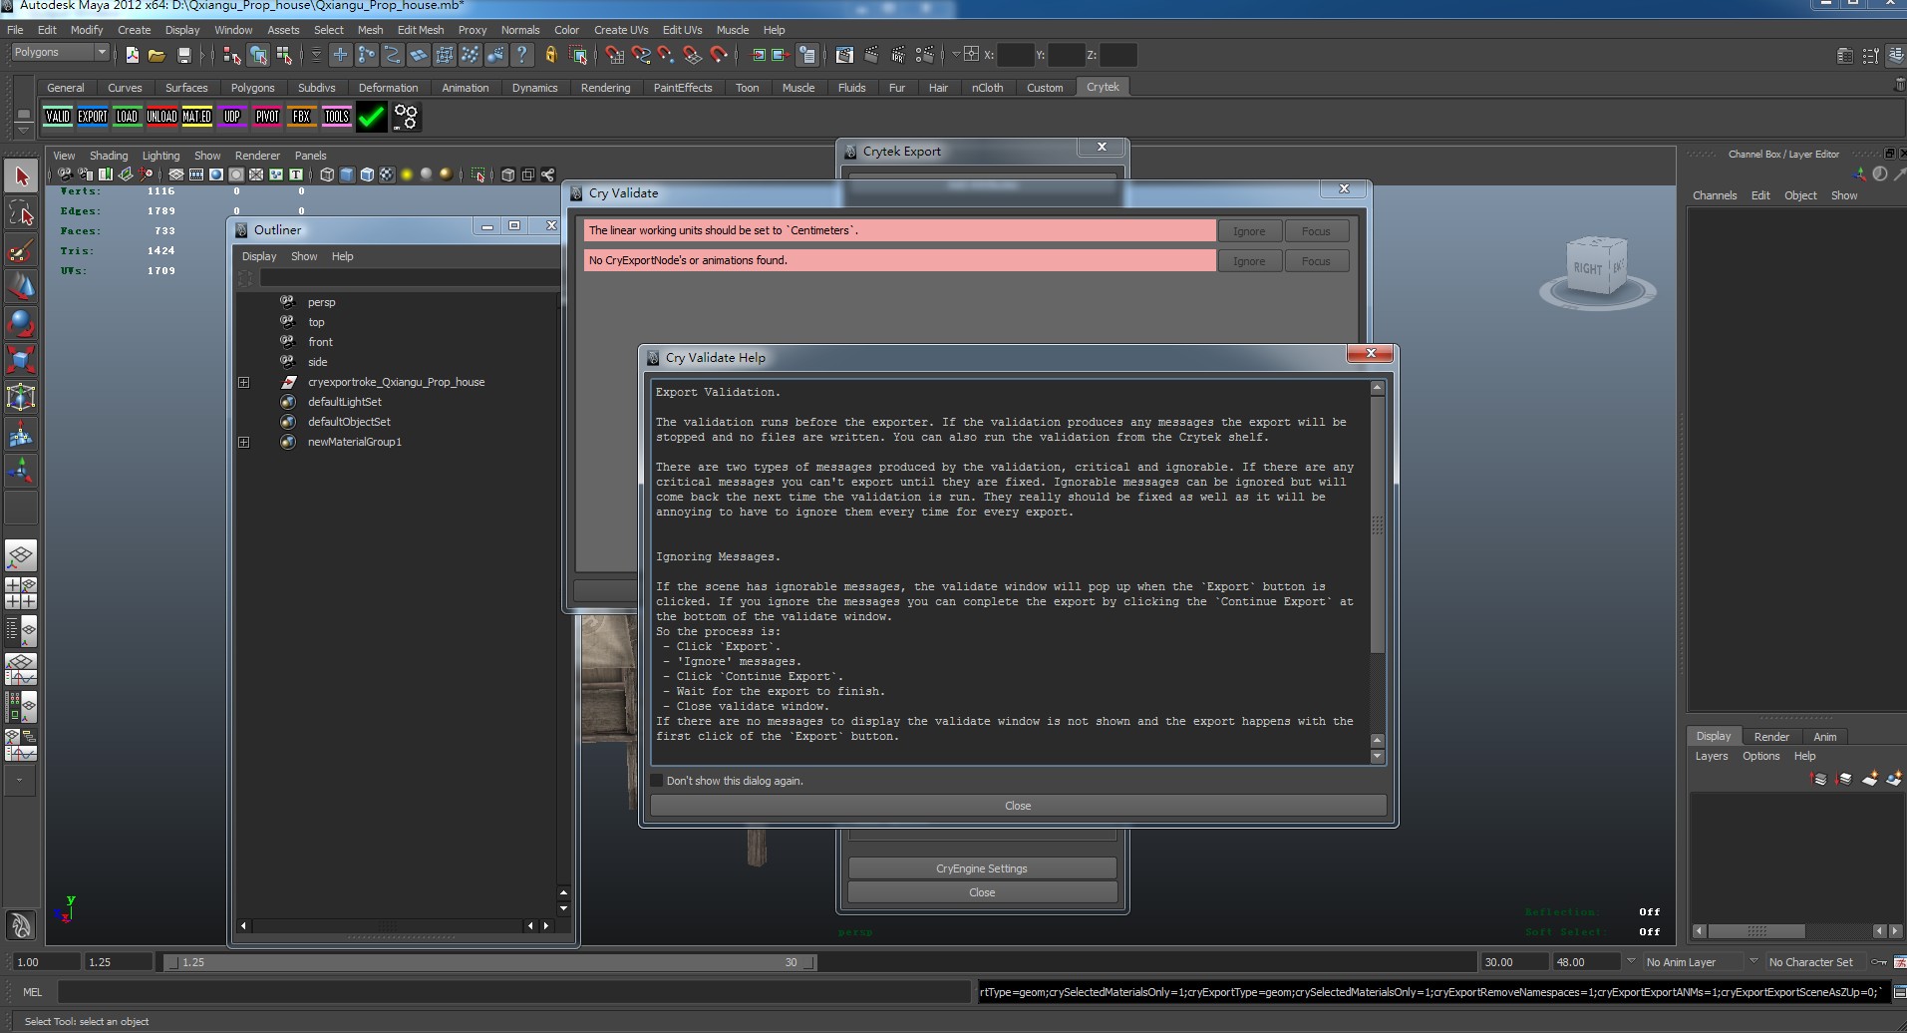Open the Edit Mesh menu
1907x1033 pixels.
coord(421,30)
